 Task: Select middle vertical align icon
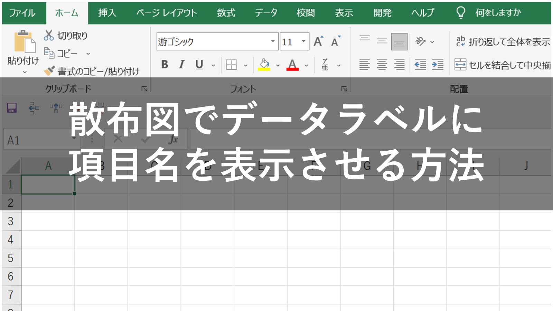click(382, 41)
